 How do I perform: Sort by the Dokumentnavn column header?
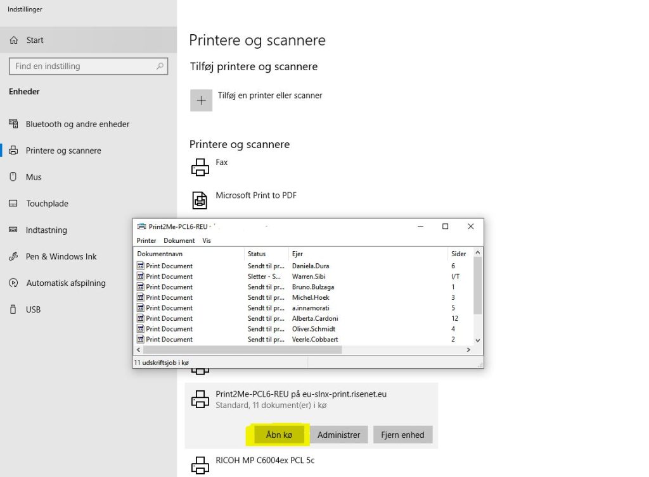189,254
